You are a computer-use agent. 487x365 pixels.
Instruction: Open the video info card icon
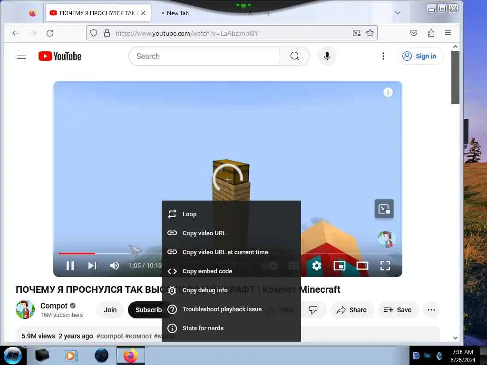[x=388, y=92]
